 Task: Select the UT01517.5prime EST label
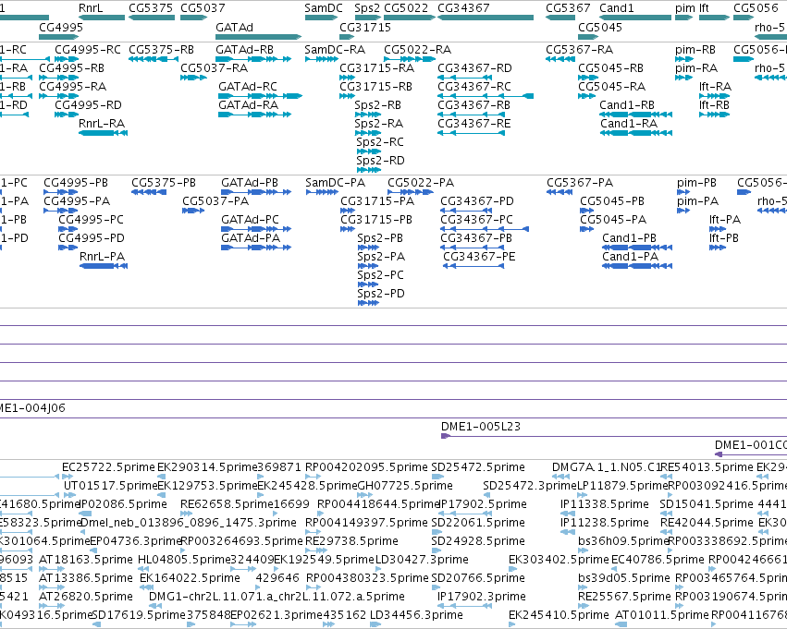coord(111,486)
